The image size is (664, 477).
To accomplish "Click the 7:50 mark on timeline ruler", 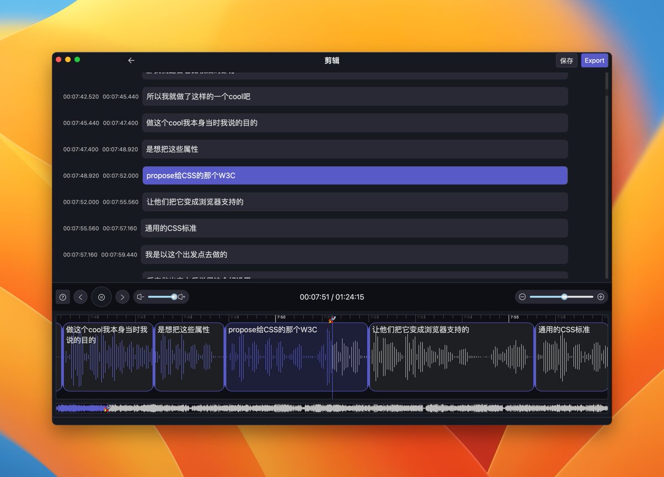I will (281, 317).
